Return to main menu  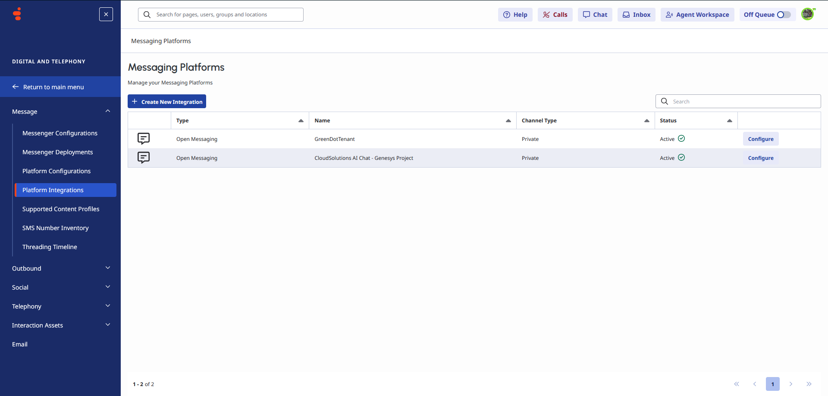[53, 87]
